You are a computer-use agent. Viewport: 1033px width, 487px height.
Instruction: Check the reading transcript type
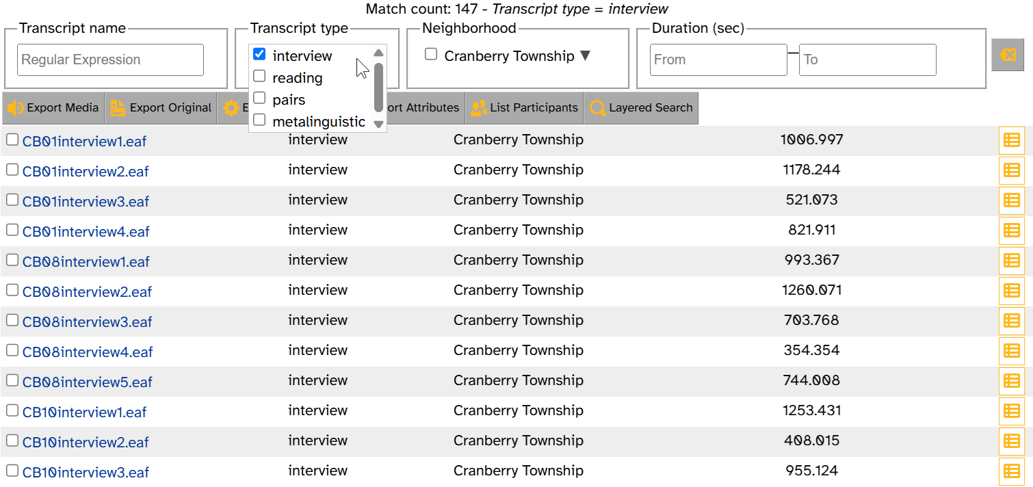(259, 76)
